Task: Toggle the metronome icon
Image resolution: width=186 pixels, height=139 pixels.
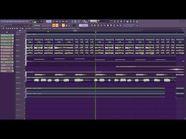Action: [x=54, y=21]
